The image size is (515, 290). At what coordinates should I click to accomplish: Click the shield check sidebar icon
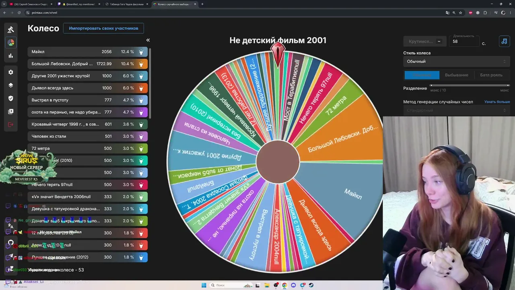[x=11, y=98]
